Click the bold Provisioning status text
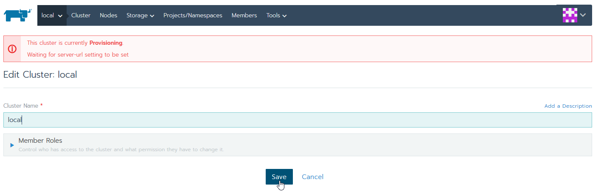Image resolution: width=604 pixels, height=193 pixels. 106,43
